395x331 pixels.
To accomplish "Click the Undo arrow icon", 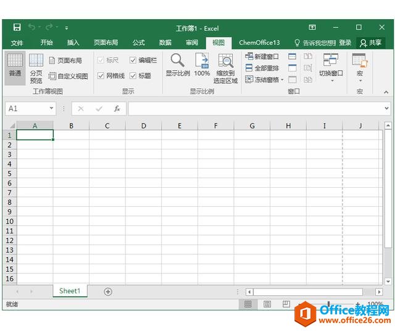I will coord(31,27).
